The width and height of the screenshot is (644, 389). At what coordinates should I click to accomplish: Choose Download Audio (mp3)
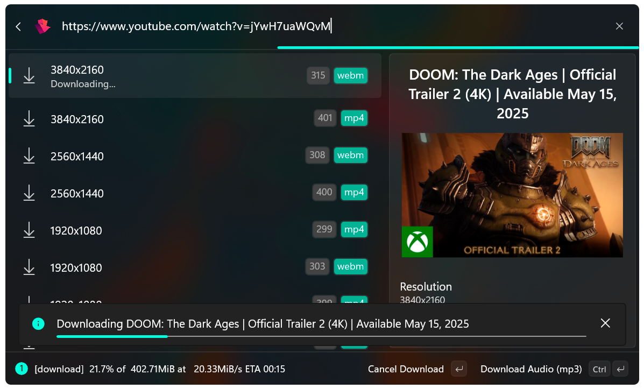531,369
